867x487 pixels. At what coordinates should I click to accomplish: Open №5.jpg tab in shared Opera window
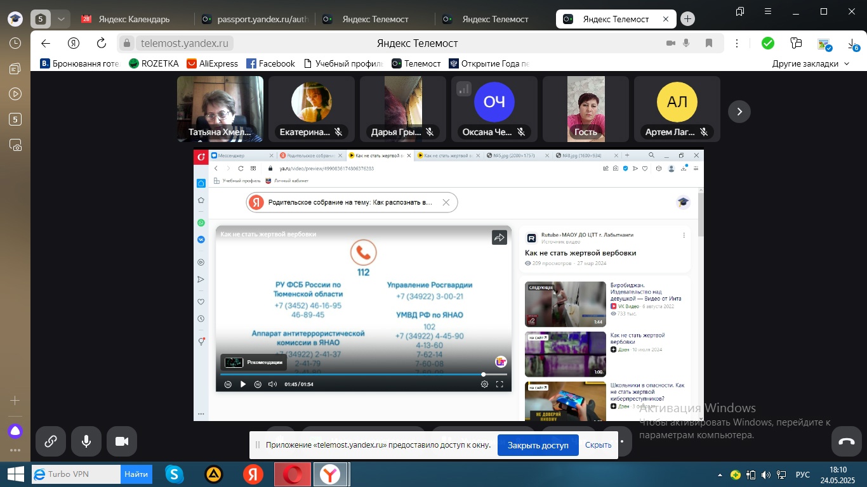(x=519, y=155)
